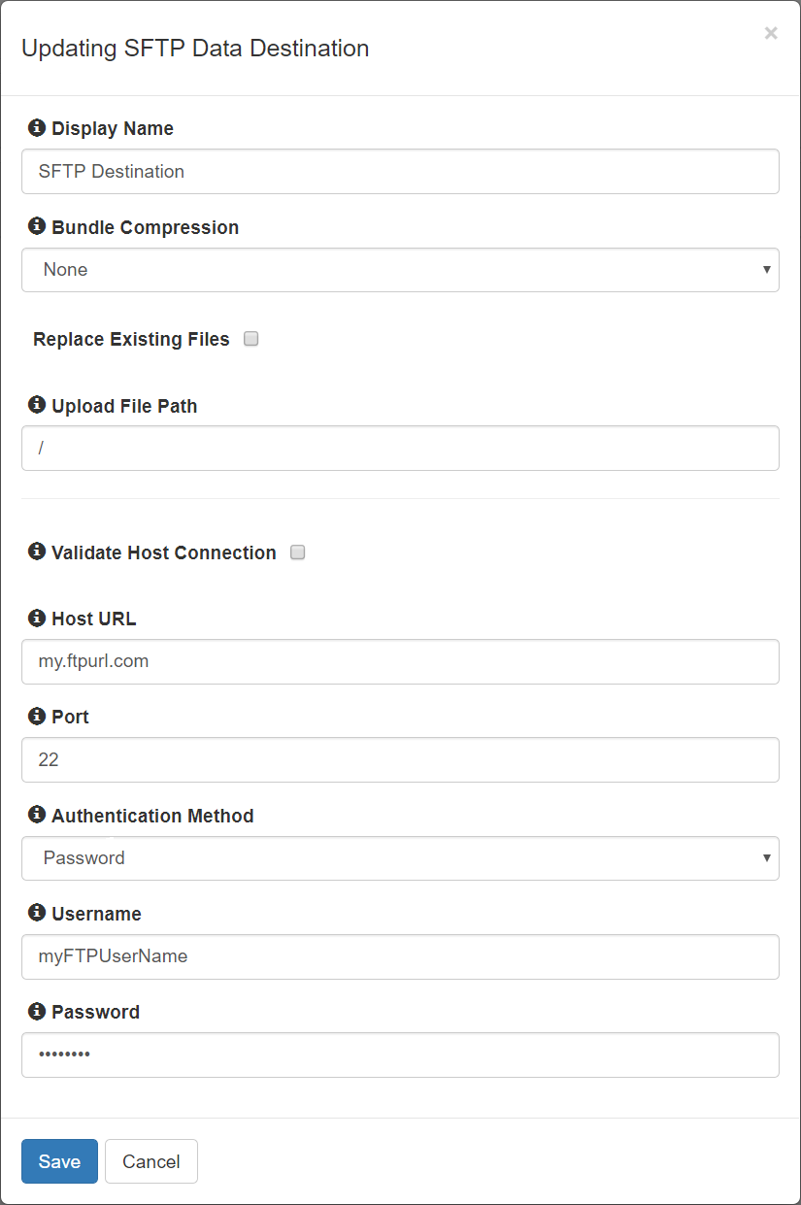Click the info icon next to Username
The image size is (801, 1205).
[37, 913]
